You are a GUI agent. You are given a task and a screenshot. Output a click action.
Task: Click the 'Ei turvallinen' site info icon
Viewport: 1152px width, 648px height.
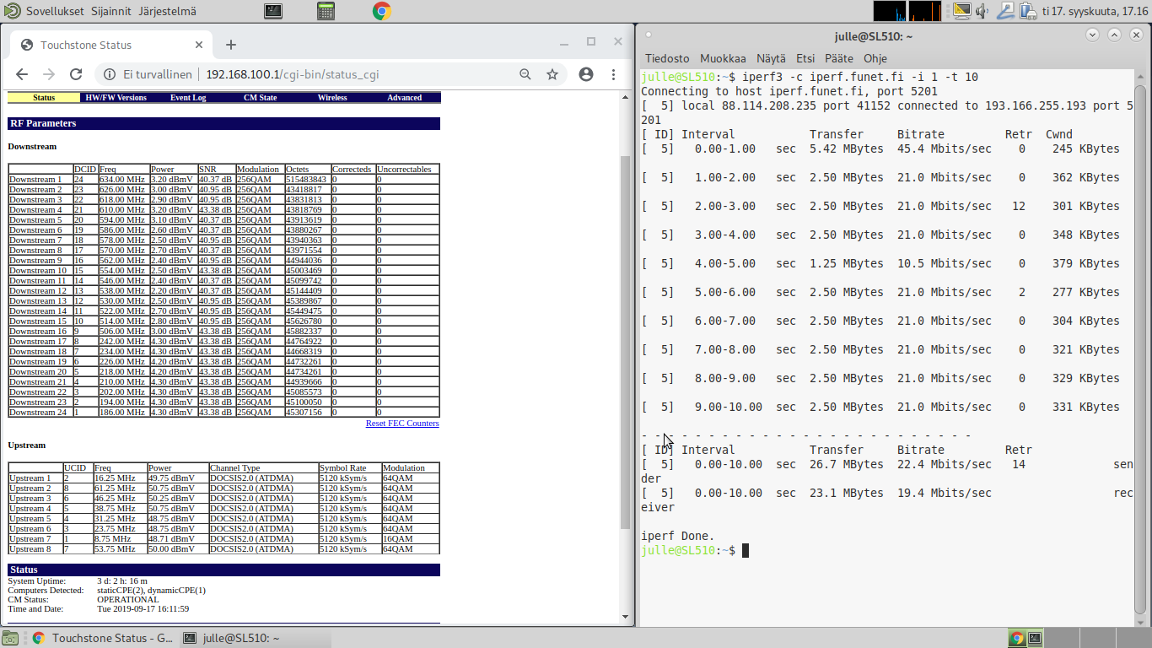[110, 74]
